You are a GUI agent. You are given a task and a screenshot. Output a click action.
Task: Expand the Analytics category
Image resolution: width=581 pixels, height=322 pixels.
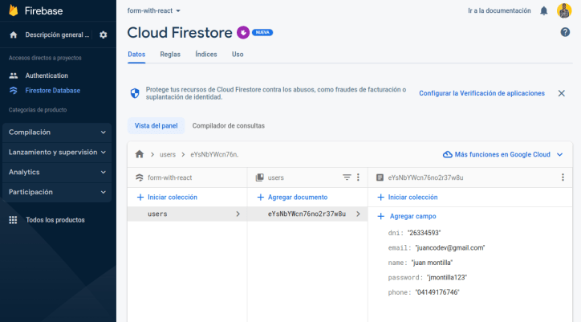pyautogui.click(x=57, y=172)
